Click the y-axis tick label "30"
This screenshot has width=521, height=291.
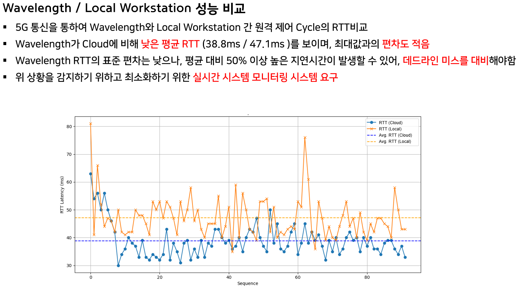coord(69,266)
